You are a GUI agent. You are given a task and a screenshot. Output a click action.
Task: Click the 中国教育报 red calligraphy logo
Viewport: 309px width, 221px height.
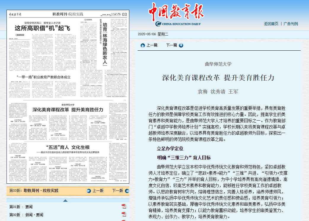[x=176, y=12]
